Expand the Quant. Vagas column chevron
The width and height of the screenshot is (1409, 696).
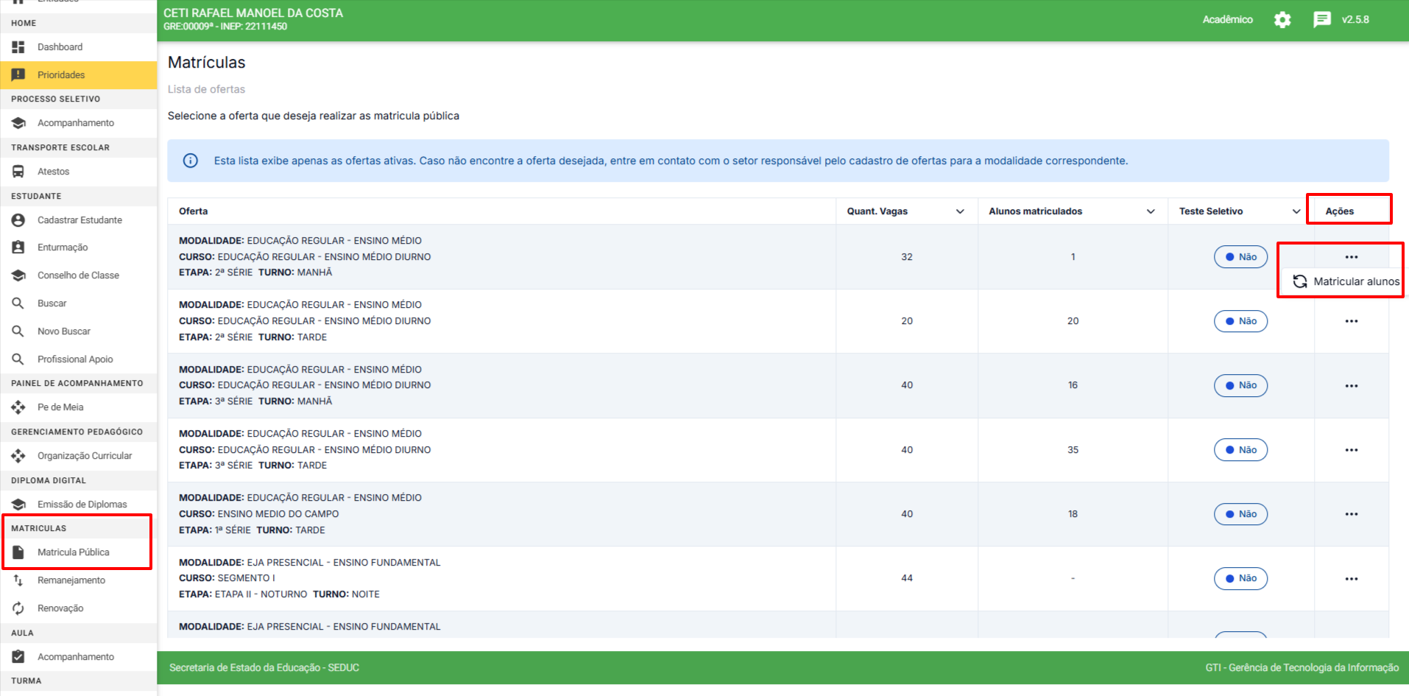coord(960,211)
